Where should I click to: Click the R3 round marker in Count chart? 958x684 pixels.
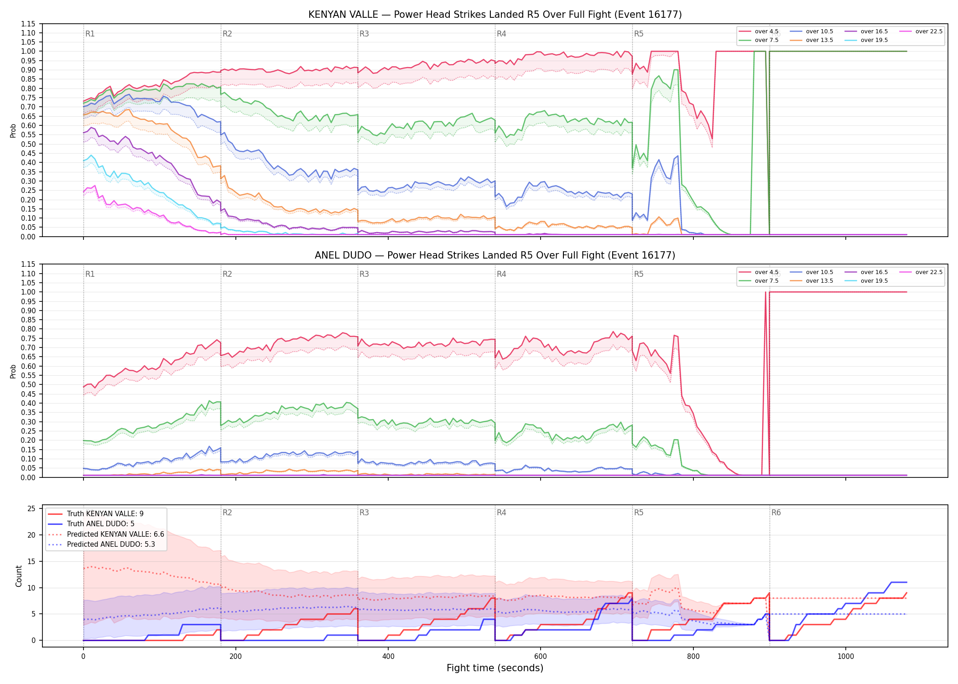364,513
